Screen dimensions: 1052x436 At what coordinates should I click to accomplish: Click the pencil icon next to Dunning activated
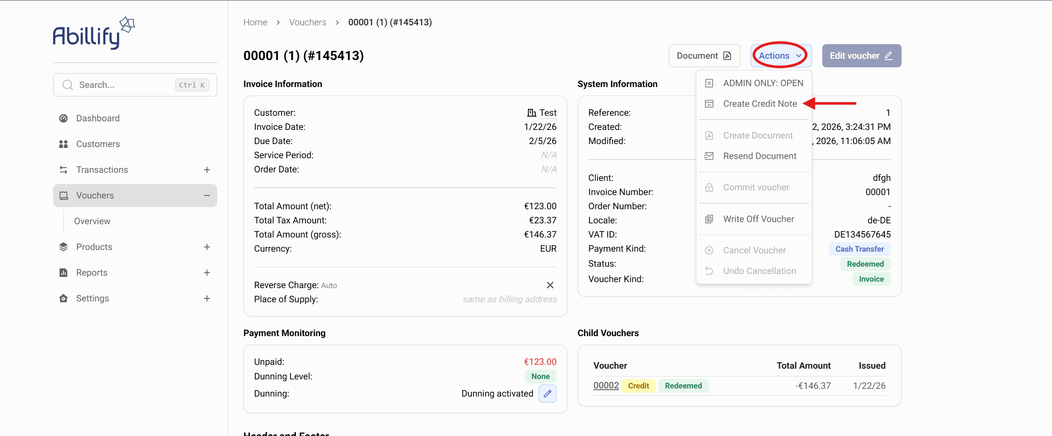click(x=547, y=394)
